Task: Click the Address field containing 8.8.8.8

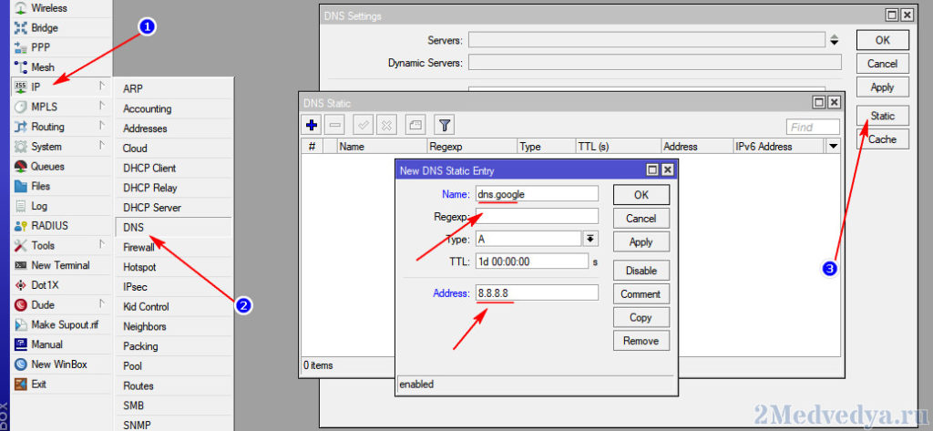Action: coord(537,292)
